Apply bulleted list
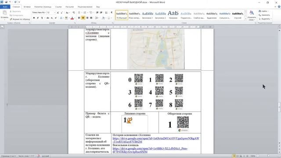The image size is (281, 158). (79, 13)
